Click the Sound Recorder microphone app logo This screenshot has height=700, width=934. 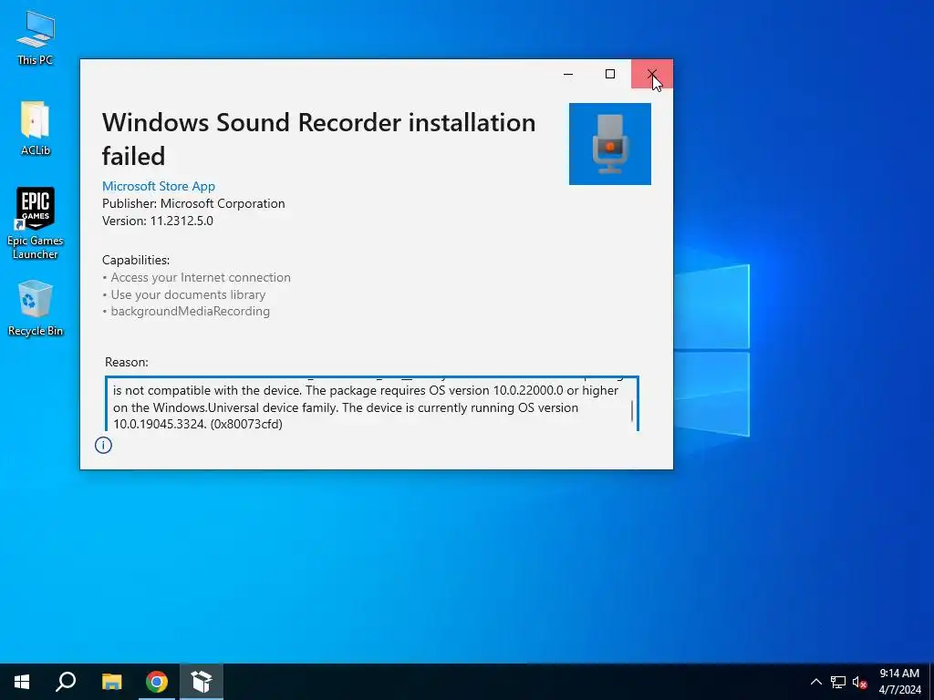click(x=610, y=144)
